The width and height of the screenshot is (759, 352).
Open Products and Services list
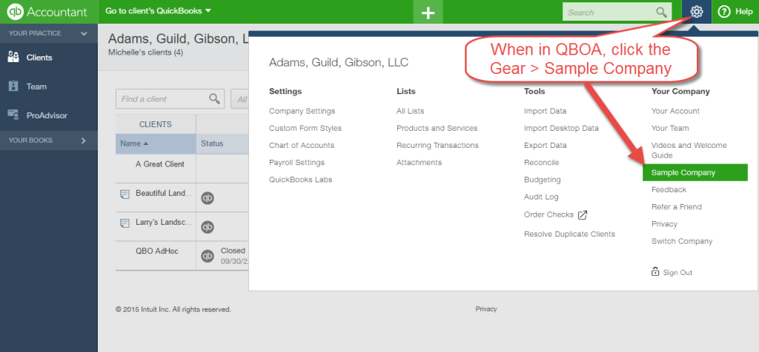(437, 128)
